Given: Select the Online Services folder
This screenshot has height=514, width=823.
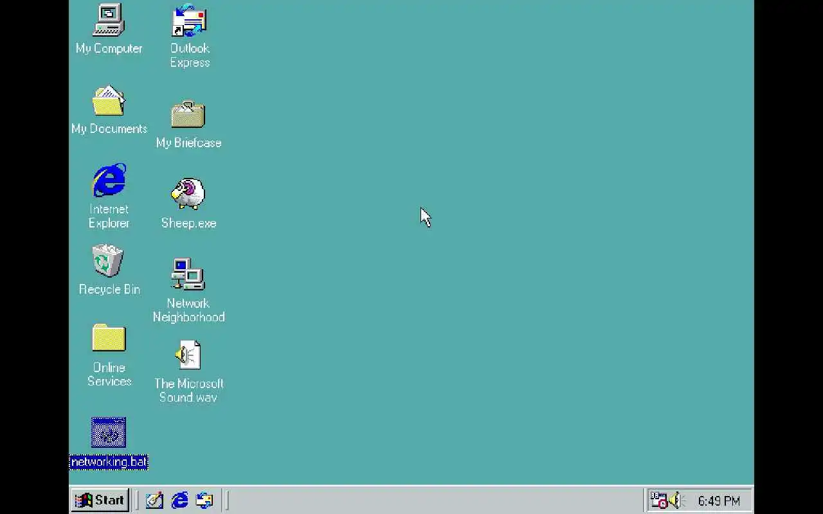Looking at the screenshot, I should pyautogui.click(x=109, y=337).
